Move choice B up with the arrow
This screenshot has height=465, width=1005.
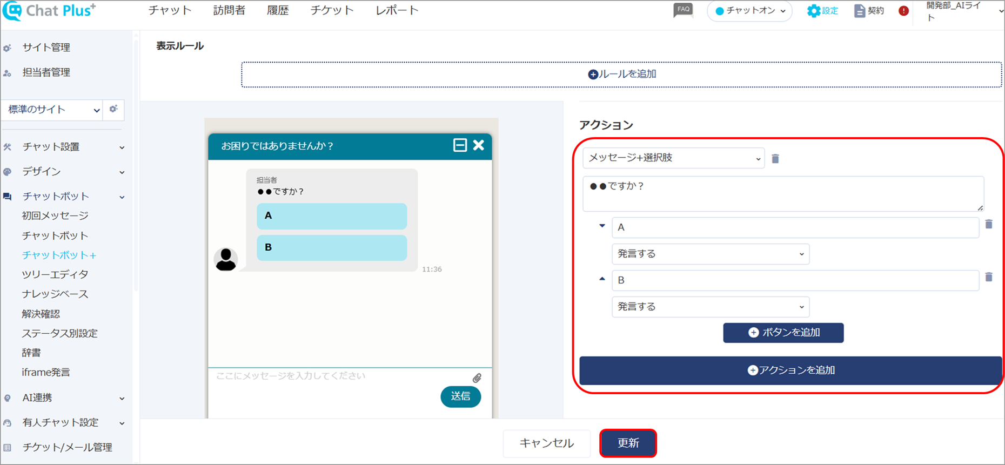pyautogui.click(x=602, y=279)
